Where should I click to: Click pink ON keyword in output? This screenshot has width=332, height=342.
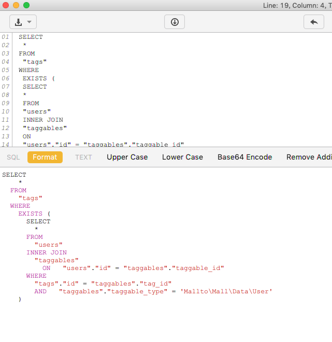pyautogui.click(x=47, y=268)
